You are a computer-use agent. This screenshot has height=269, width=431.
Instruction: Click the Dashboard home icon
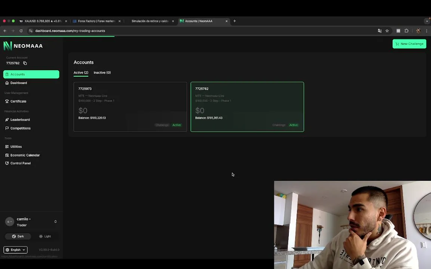(x=7, y=83)
